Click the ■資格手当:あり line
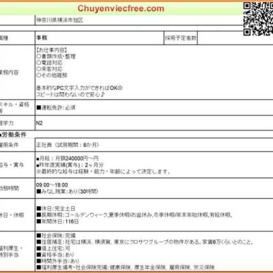The height and width of the screenshot is (273, 273). [x=55, y=255]
